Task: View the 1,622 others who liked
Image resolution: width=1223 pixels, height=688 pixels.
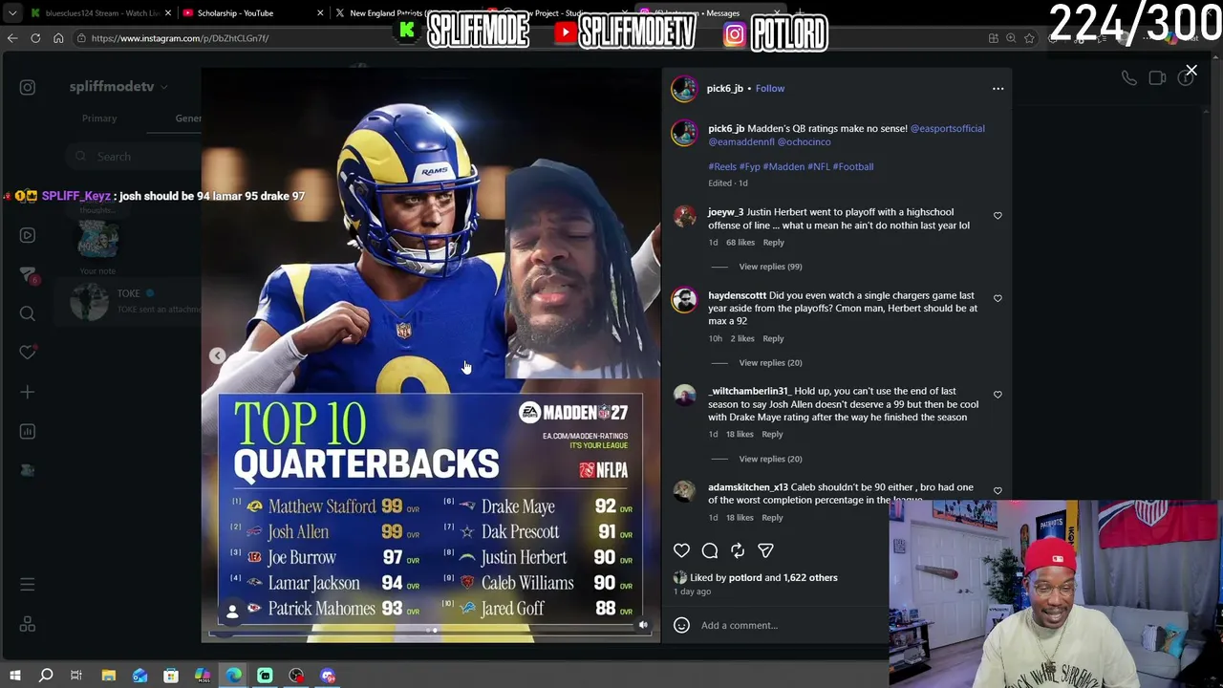Action: (x=808, y=578)
